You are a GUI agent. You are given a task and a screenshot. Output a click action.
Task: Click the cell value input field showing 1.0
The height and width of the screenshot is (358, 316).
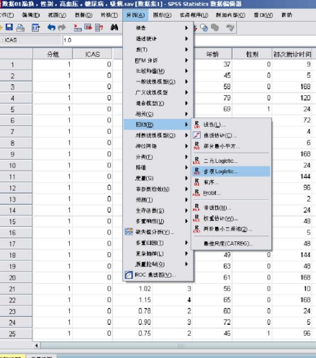(x=93, y=40)
